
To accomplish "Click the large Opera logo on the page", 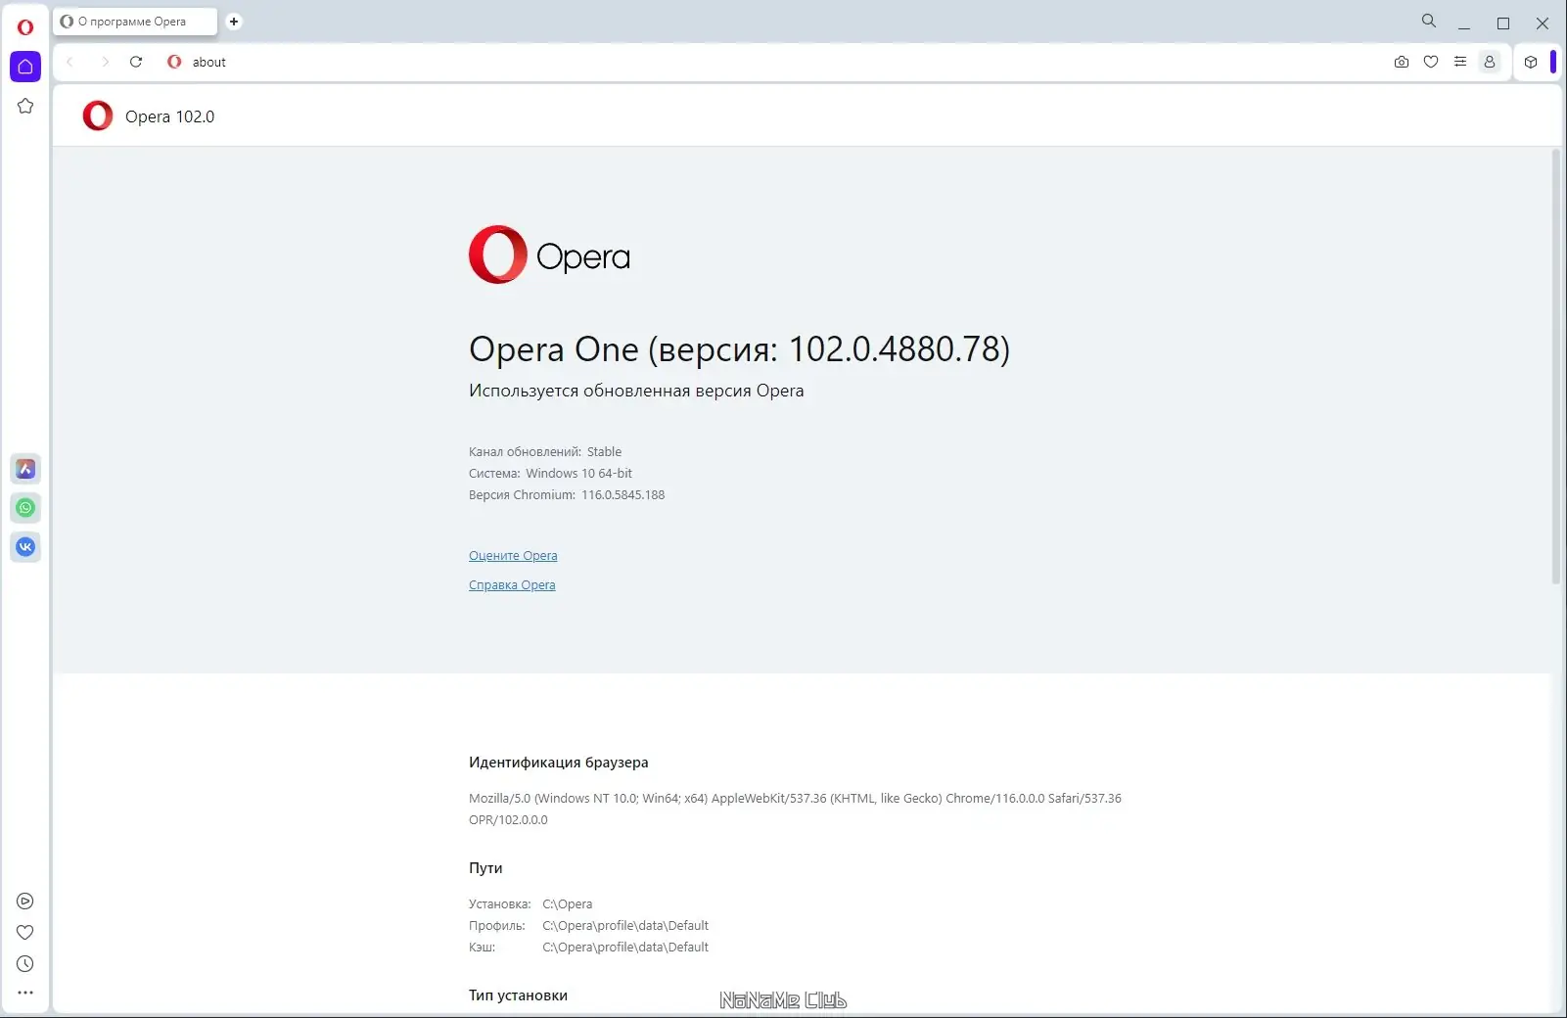I will pos(549,254).
